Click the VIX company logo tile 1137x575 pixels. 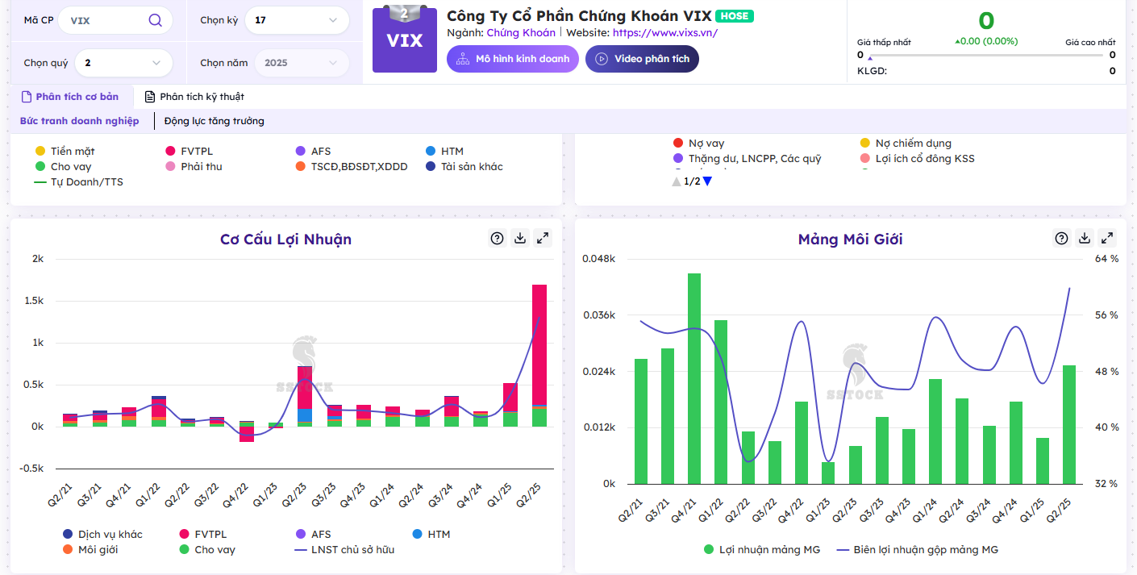[405, 40]
